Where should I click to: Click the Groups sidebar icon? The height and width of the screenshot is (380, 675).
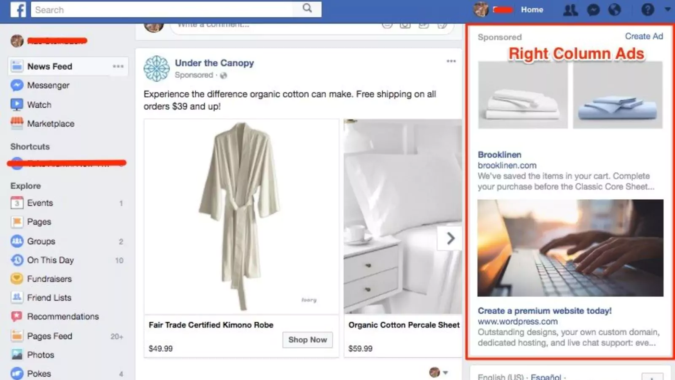click(x=17, y=241)
